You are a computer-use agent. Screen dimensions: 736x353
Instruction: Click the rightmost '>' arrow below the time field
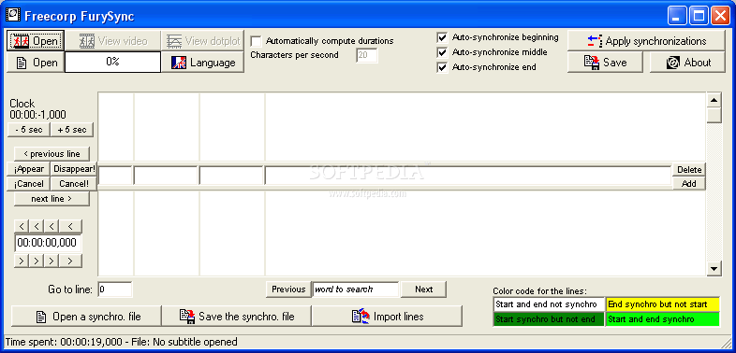click(x=70, y=261)
